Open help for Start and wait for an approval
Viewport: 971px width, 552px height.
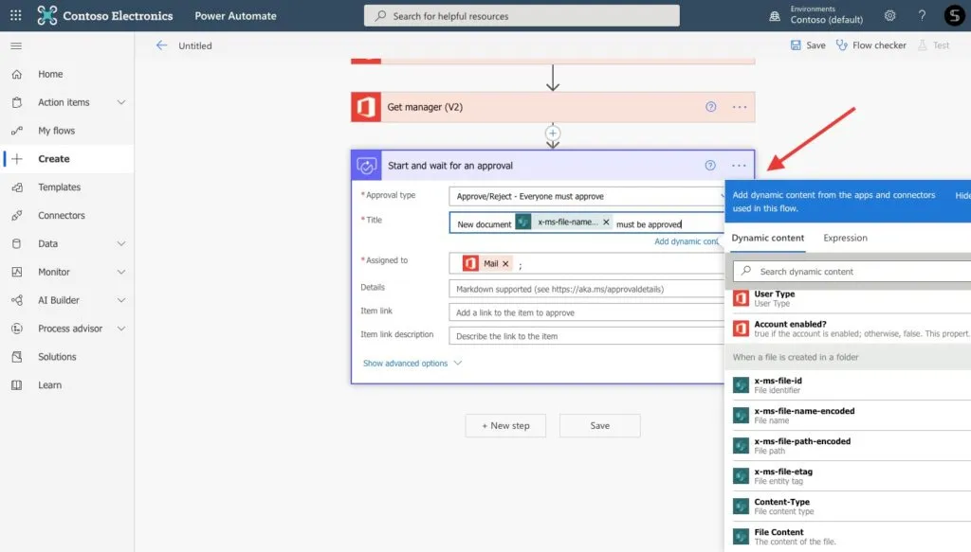click(x=710, y=165)
